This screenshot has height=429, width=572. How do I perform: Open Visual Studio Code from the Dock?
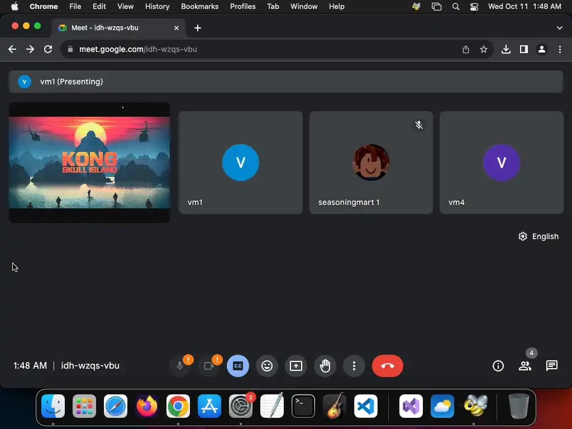[366, 406]
